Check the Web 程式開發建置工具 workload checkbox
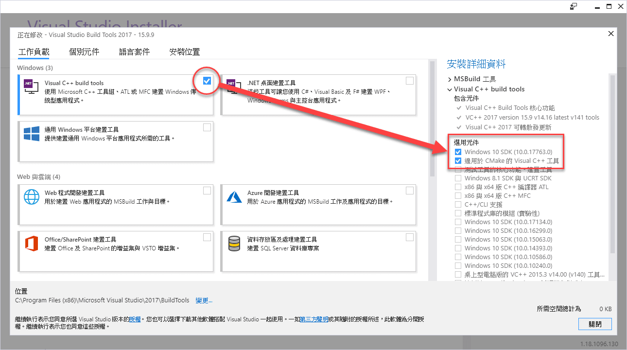Viewport: 627px width, 350px height. pos(207,191)
